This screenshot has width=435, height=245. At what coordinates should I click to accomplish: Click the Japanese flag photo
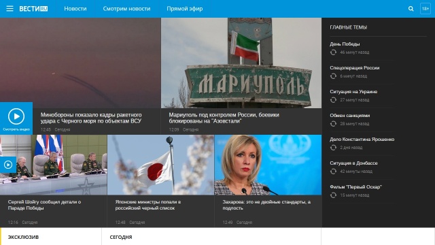click(x=160, y=165)
